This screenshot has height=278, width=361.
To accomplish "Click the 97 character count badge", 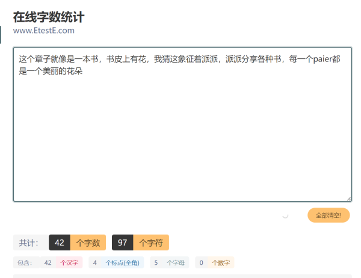I will [123, 242].
